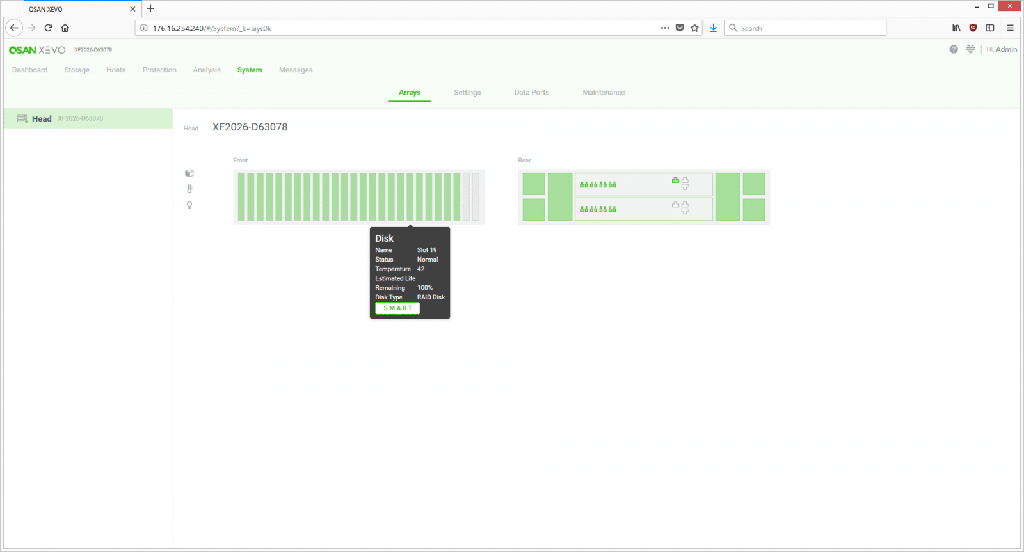Open the Hosts menu
1024x552 pixels.
pos(116,70)
